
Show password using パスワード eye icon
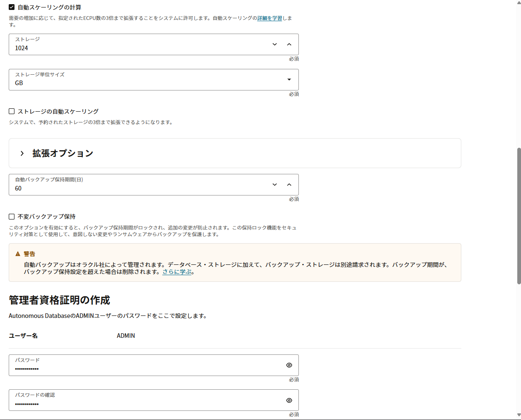tap(289, 365)
